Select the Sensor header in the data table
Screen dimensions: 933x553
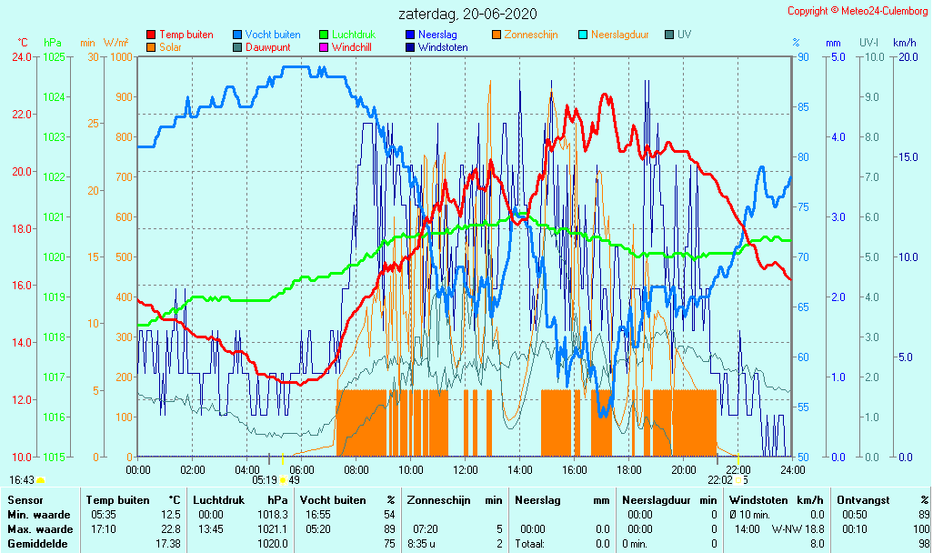tap(25, 500)
